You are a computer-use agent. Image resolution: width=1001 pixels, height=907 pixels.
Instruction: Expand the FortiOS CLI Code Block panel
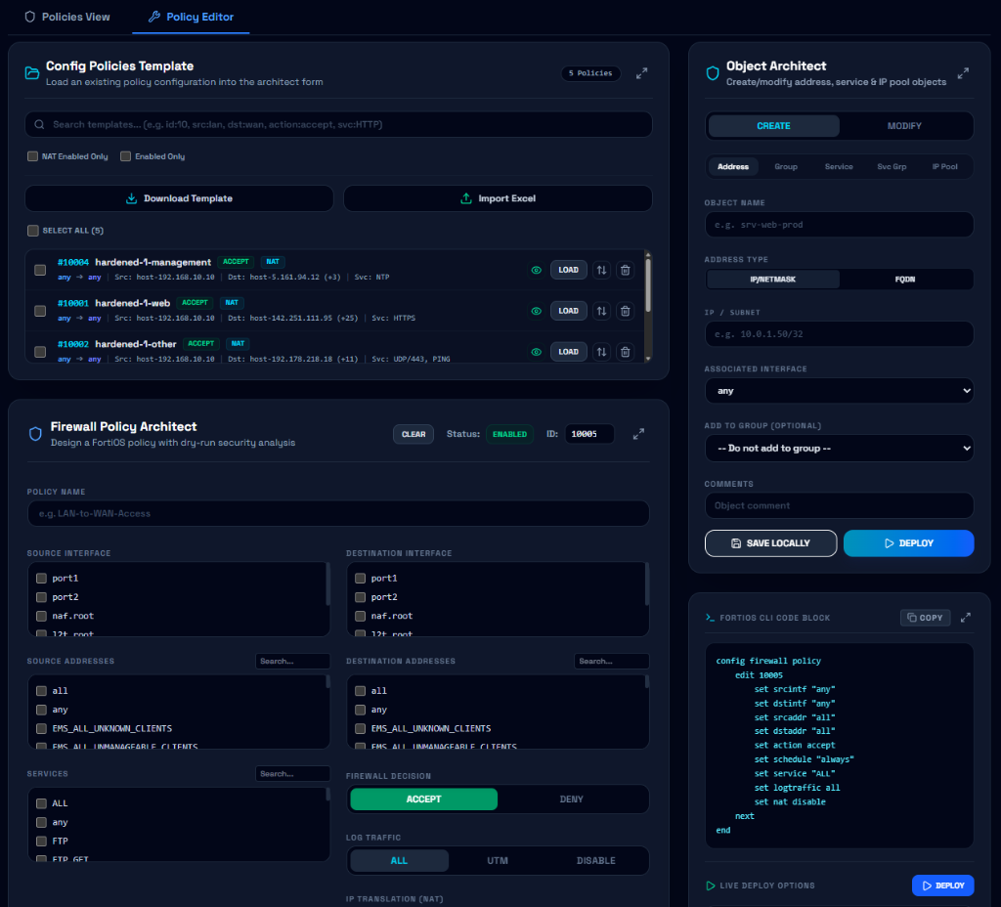pyautogui.click(x=965, y=618)
